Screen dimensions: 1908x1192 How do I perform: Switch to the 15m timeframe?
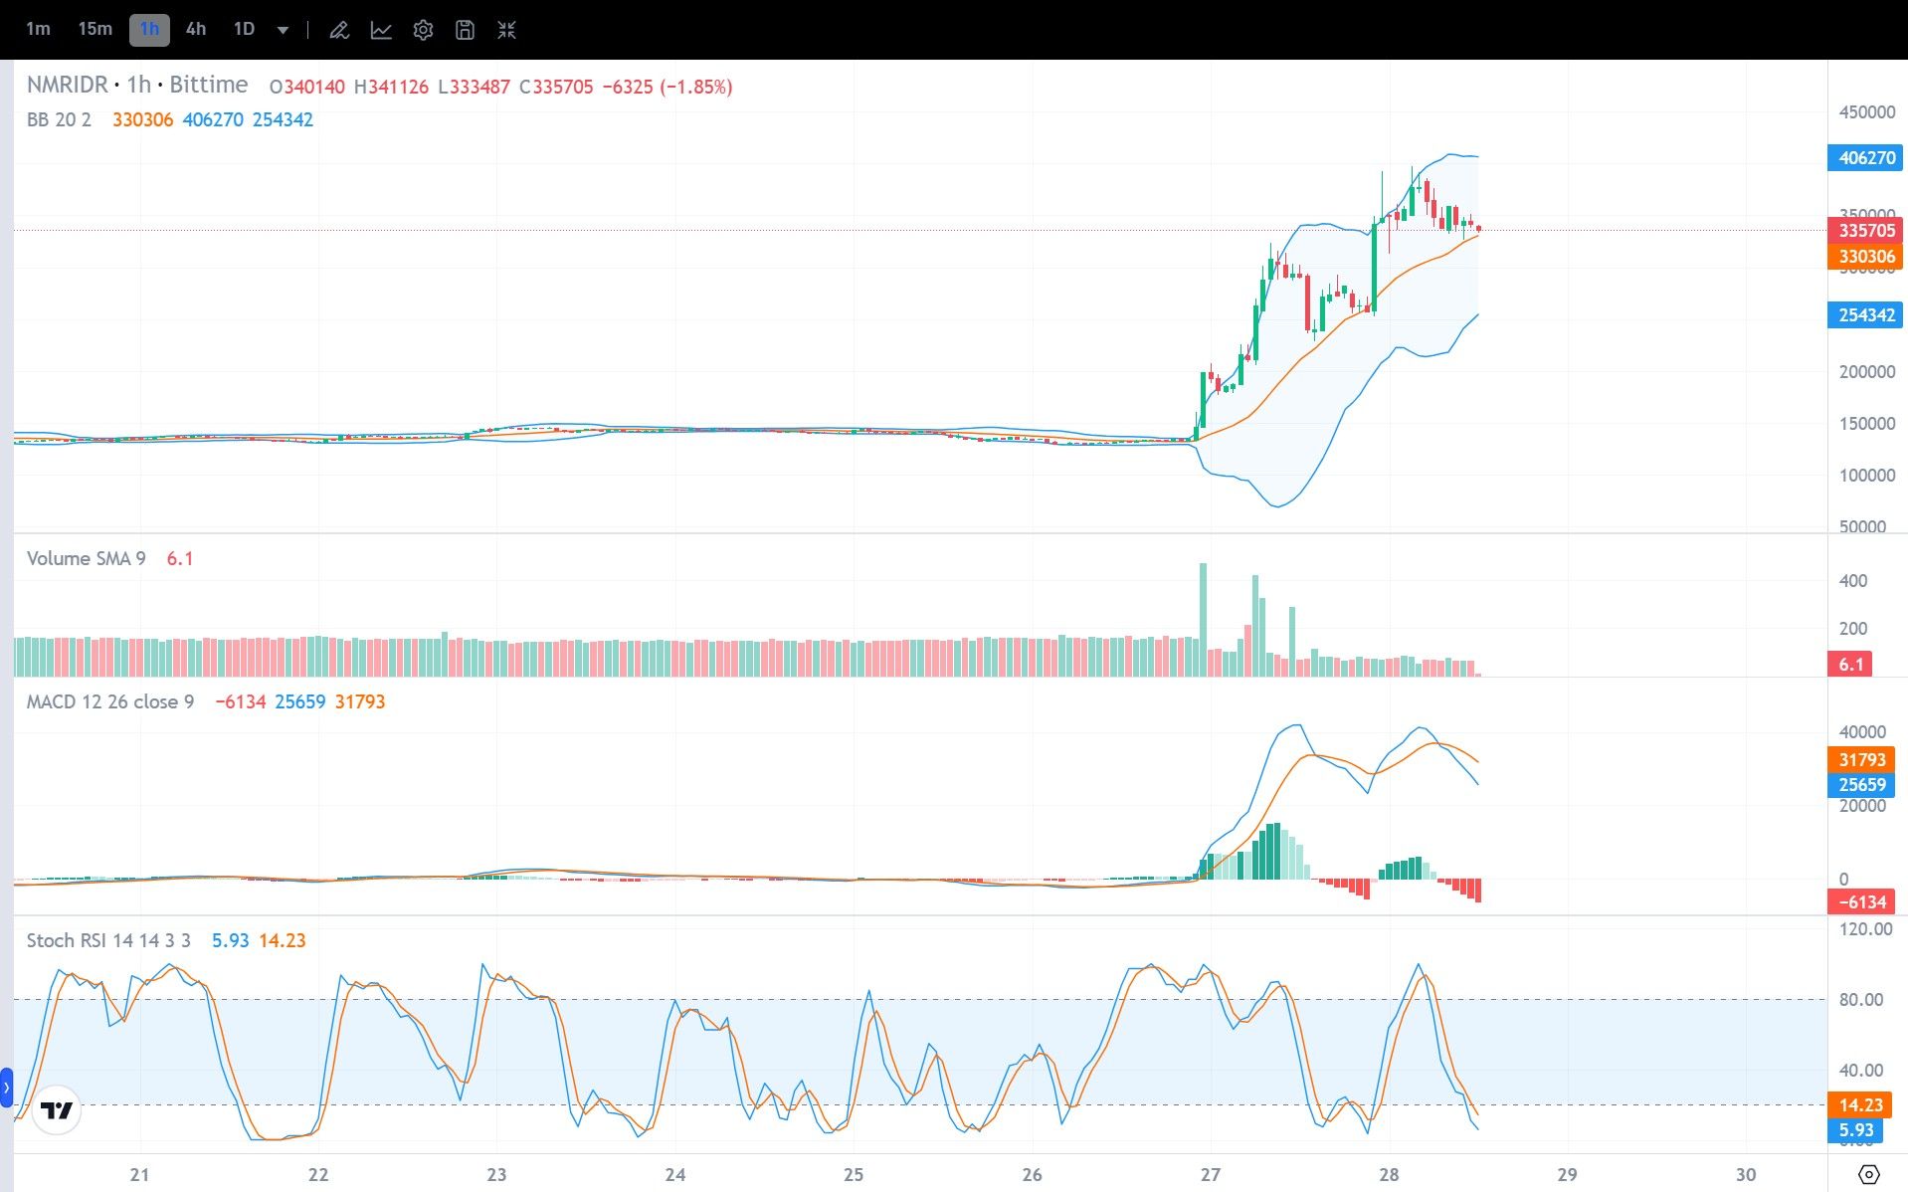click(x=95, y=30)
